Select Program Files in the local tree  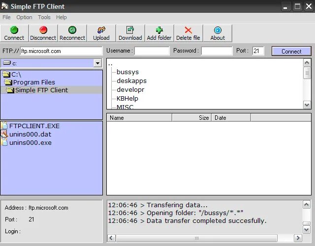tap(34, 82)
